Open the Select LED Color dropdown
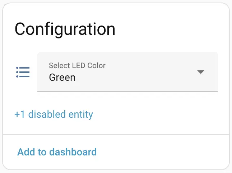This screenshot has height=173, width=232. coord(127,72)
